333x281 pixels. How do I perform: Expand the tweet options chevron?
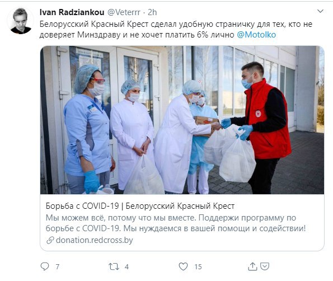click(320, 11)
